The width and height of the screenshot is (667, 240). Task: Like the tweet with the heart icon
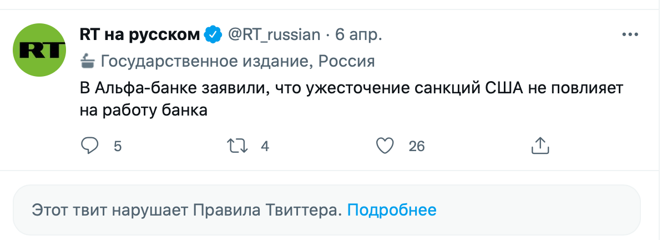385,146
